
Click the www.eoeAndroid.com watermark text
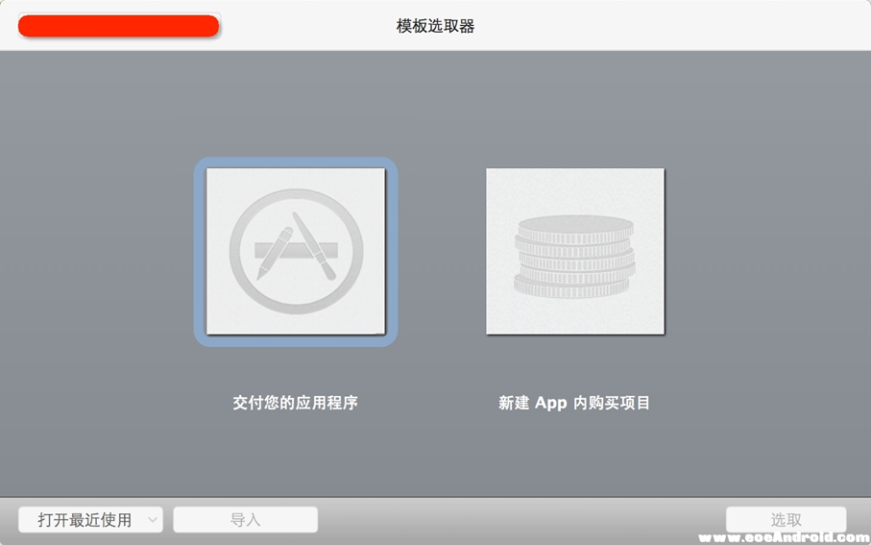coord(784,538)
